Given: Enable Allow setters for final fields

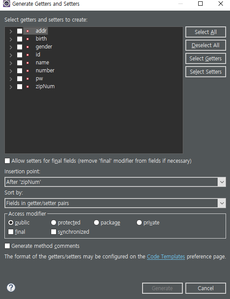Looking at the screenshot, I should [x=7, y=161].
